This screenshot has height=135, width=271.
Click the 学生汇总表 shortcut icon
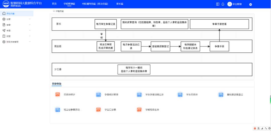(98, 110)
